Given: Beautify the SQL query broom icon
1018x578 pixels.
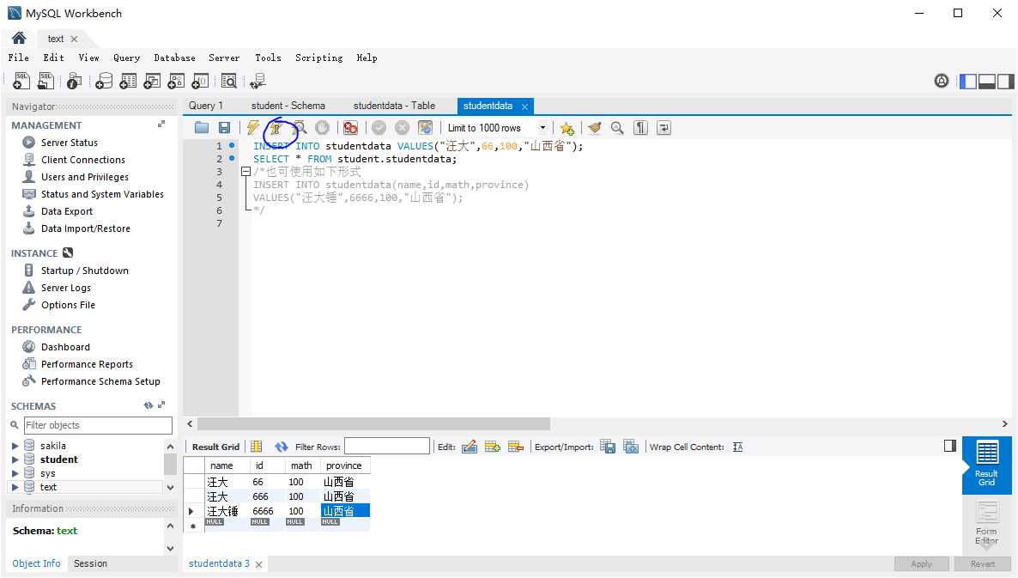Looking at the screenshot, I should pyautogui.click(x=594, y=128).
